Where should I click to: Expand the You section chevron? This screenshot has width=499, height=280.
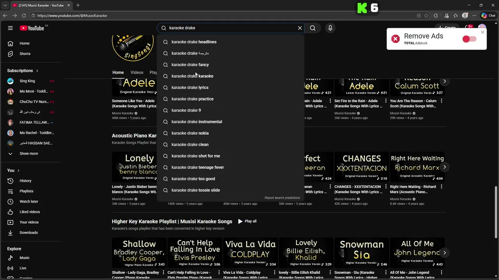18,170
